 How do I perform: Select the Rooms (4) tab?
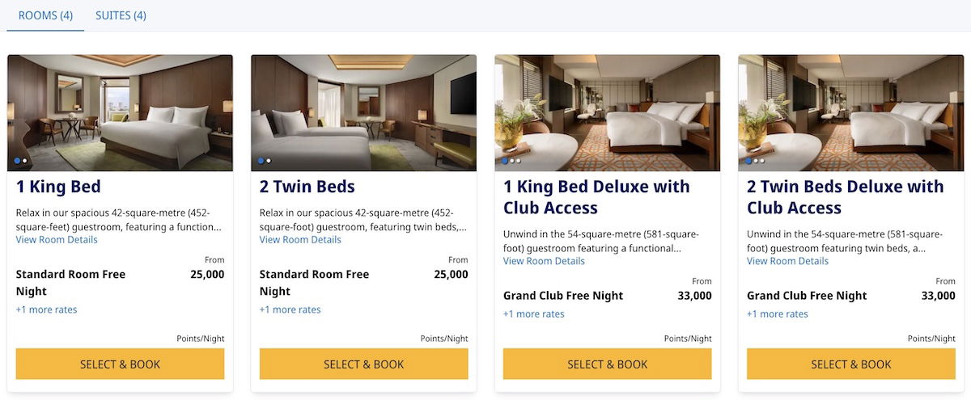click(45, 15)
